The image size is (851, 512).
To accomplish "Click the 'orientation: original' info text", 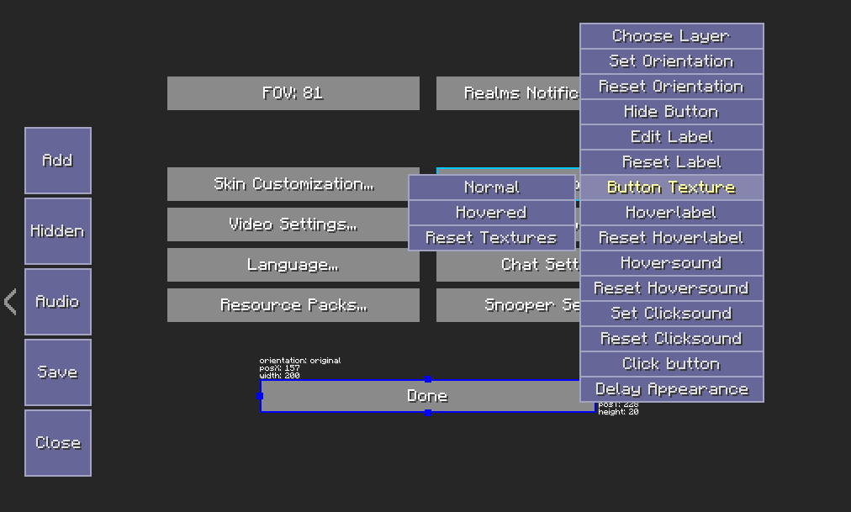I will pyautogui.click(x=300, y=360).
